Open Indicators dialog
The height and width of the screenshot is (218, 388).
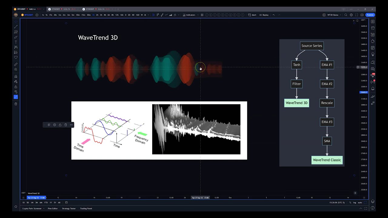tap(189, 15)
